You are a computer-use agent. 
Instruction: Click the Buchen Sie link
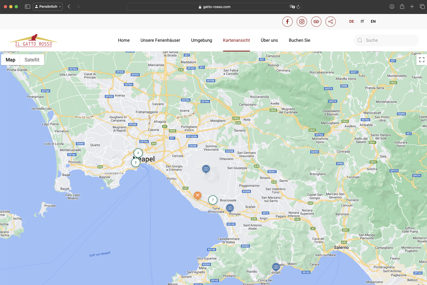(299, 40)
